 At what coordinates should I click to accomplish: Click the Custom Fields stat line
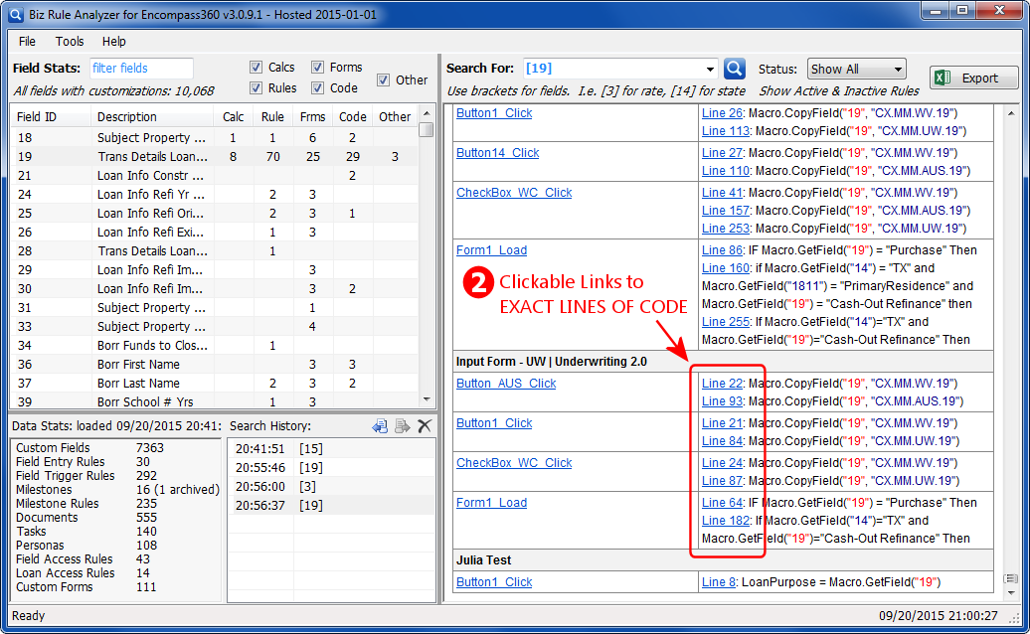tap(89, 447)
